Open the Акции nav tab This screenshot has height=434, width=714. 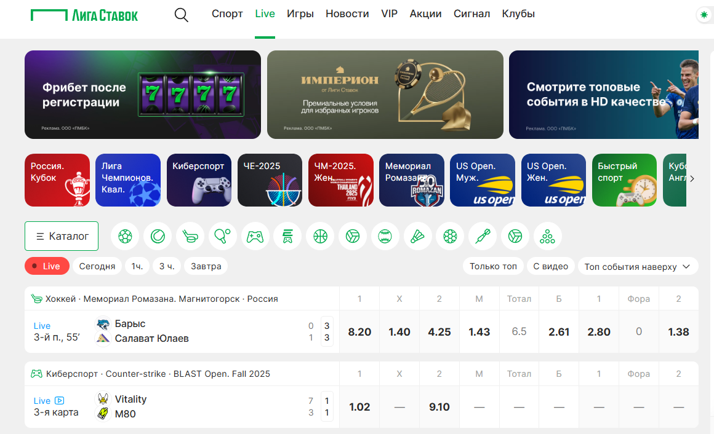pos(425,14)
